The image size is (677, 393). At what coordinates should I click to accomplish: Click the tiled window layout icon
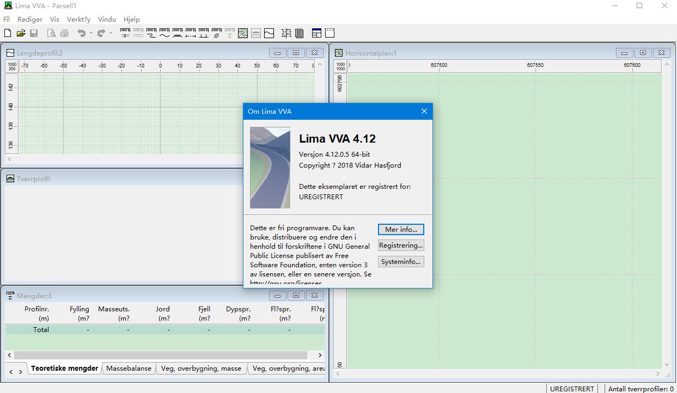(316, 33)
